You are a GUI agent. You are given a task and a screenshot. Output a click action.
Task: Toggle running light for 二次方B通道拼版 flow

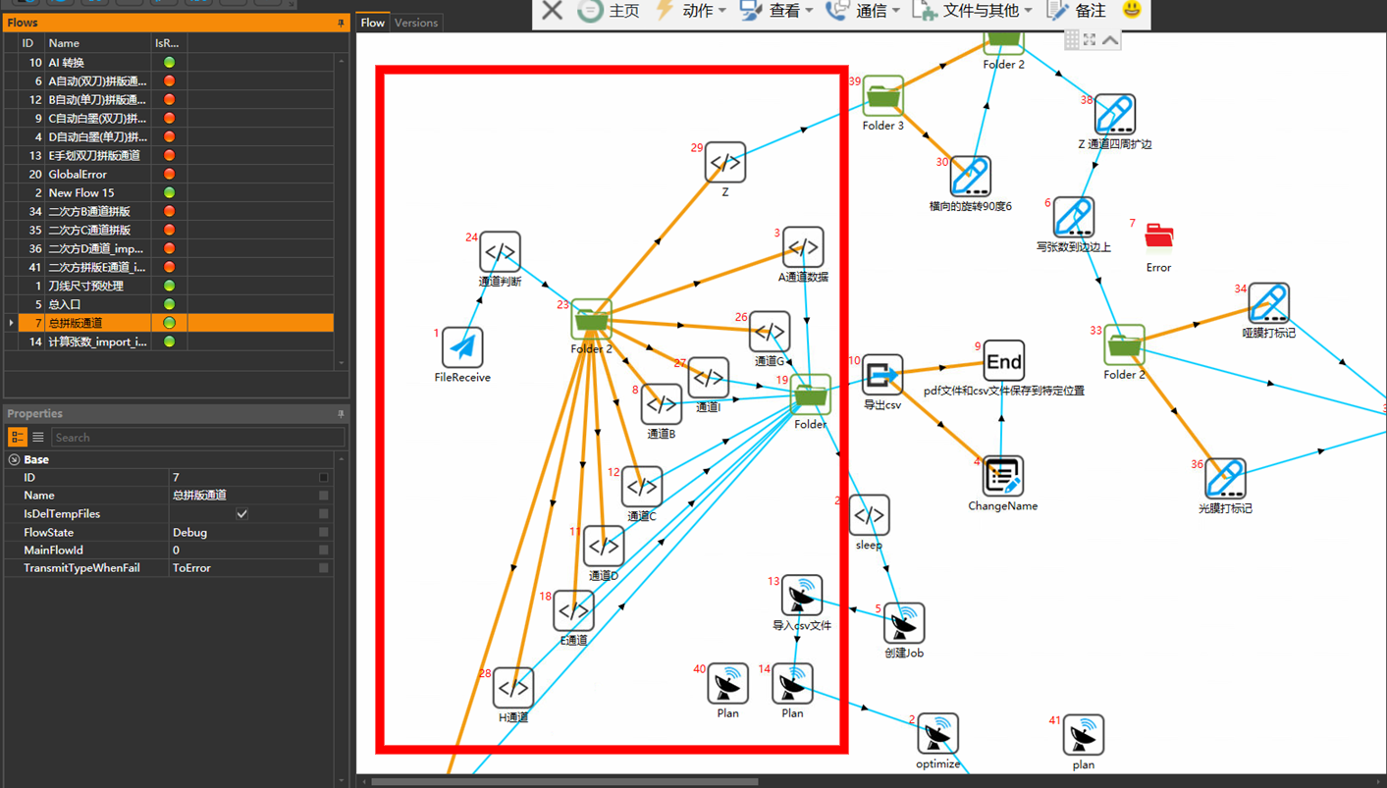(169, 211)
